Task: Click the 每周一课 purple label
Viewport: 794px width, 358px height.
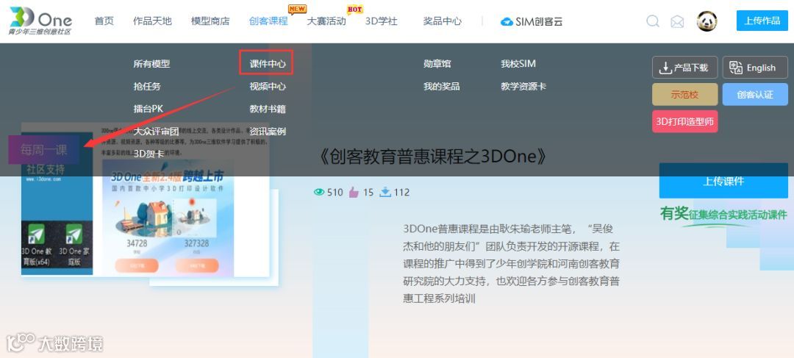Action: [x=43, y=149]
